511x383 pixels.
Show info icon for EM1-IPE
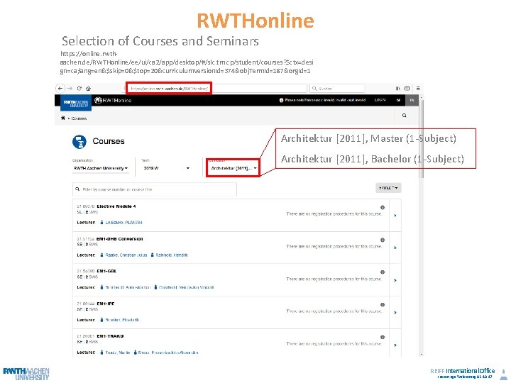[x=383, y=304]
